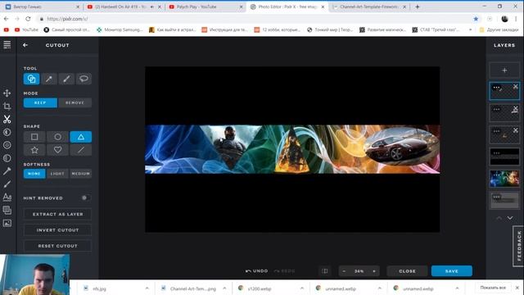Pick the line cutout shape

pos(81,150)
